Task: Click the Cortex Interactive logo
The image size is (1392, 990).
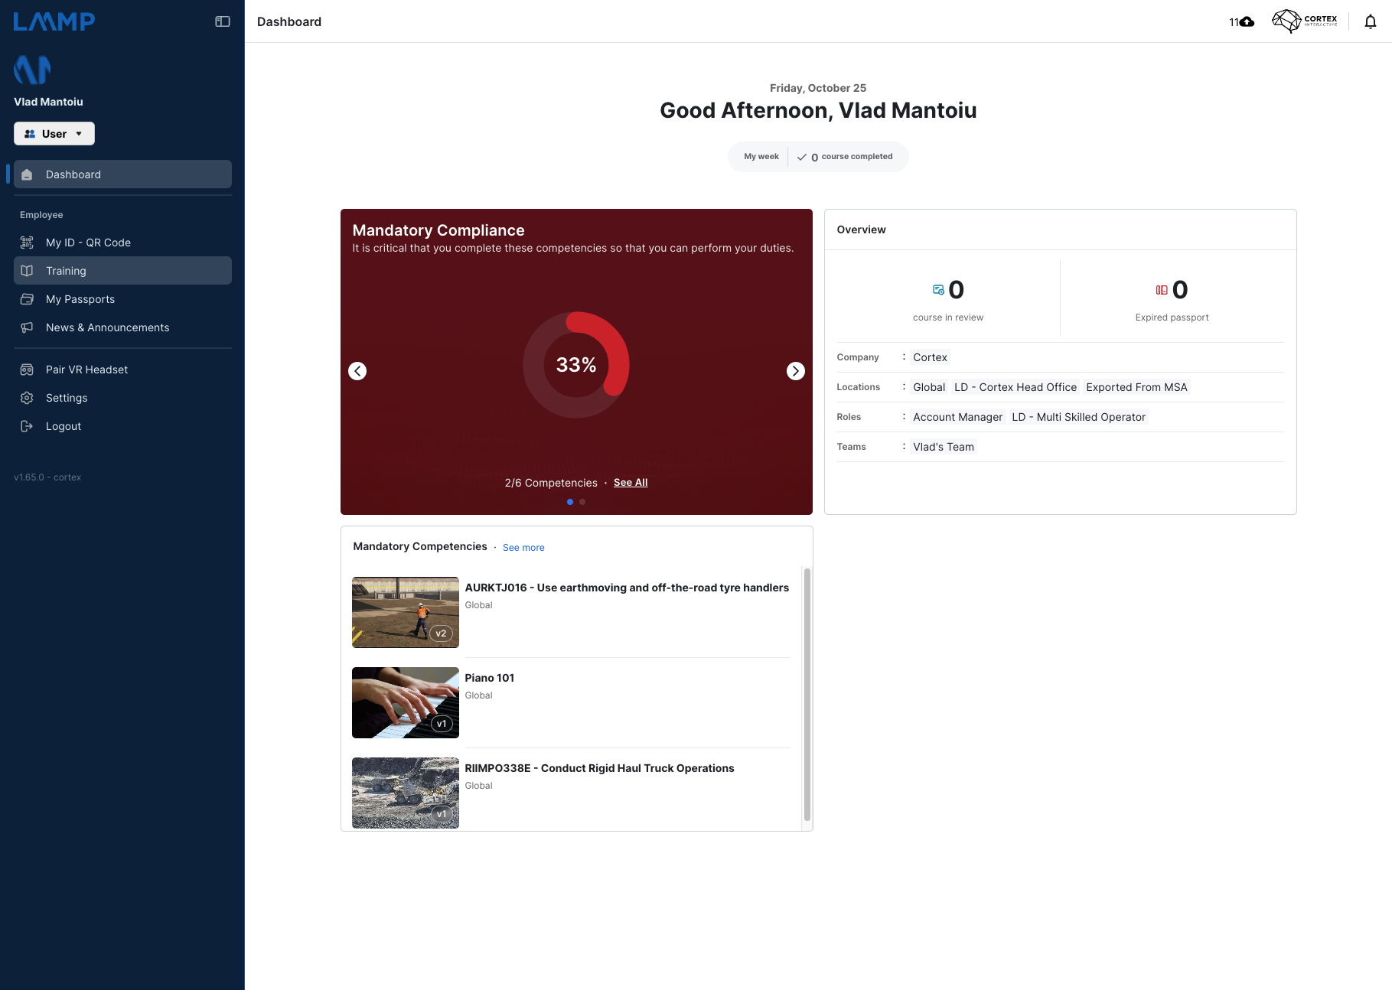Action: (x=1305, y=21)
